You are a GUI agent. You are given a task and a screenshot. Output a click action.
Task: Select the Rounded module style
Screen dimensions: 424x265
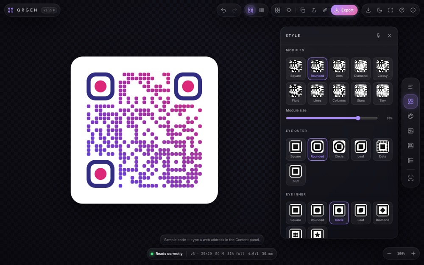pos(318,69)
